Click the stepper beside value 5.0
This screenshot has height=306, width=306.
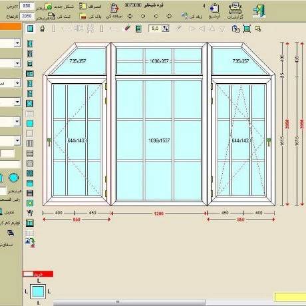[x=166, y=29]
